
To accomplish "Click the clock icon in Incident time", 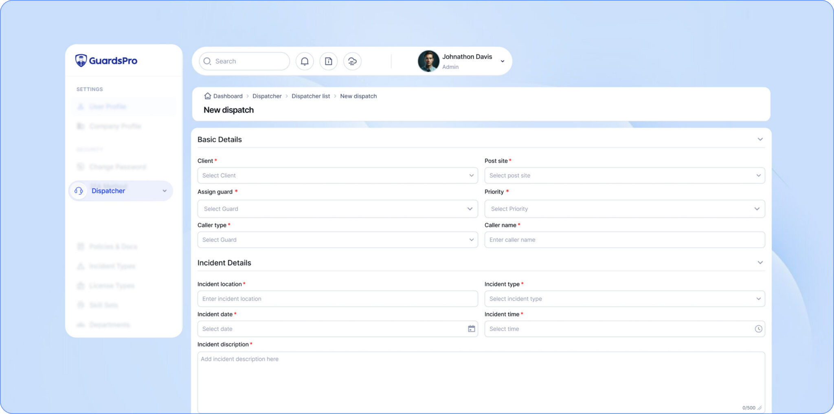I will tap(758, 329).
